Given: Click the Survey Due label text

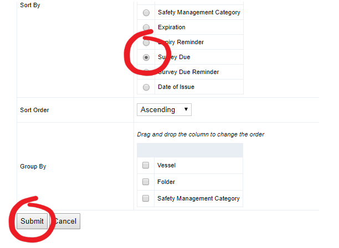Looking at the screenshot, I should (174, 57).
